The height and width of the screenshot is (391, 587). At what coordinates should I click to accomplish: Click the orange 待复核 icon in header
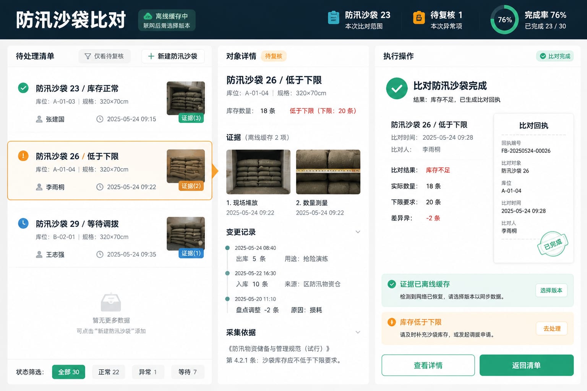[419, 18]
